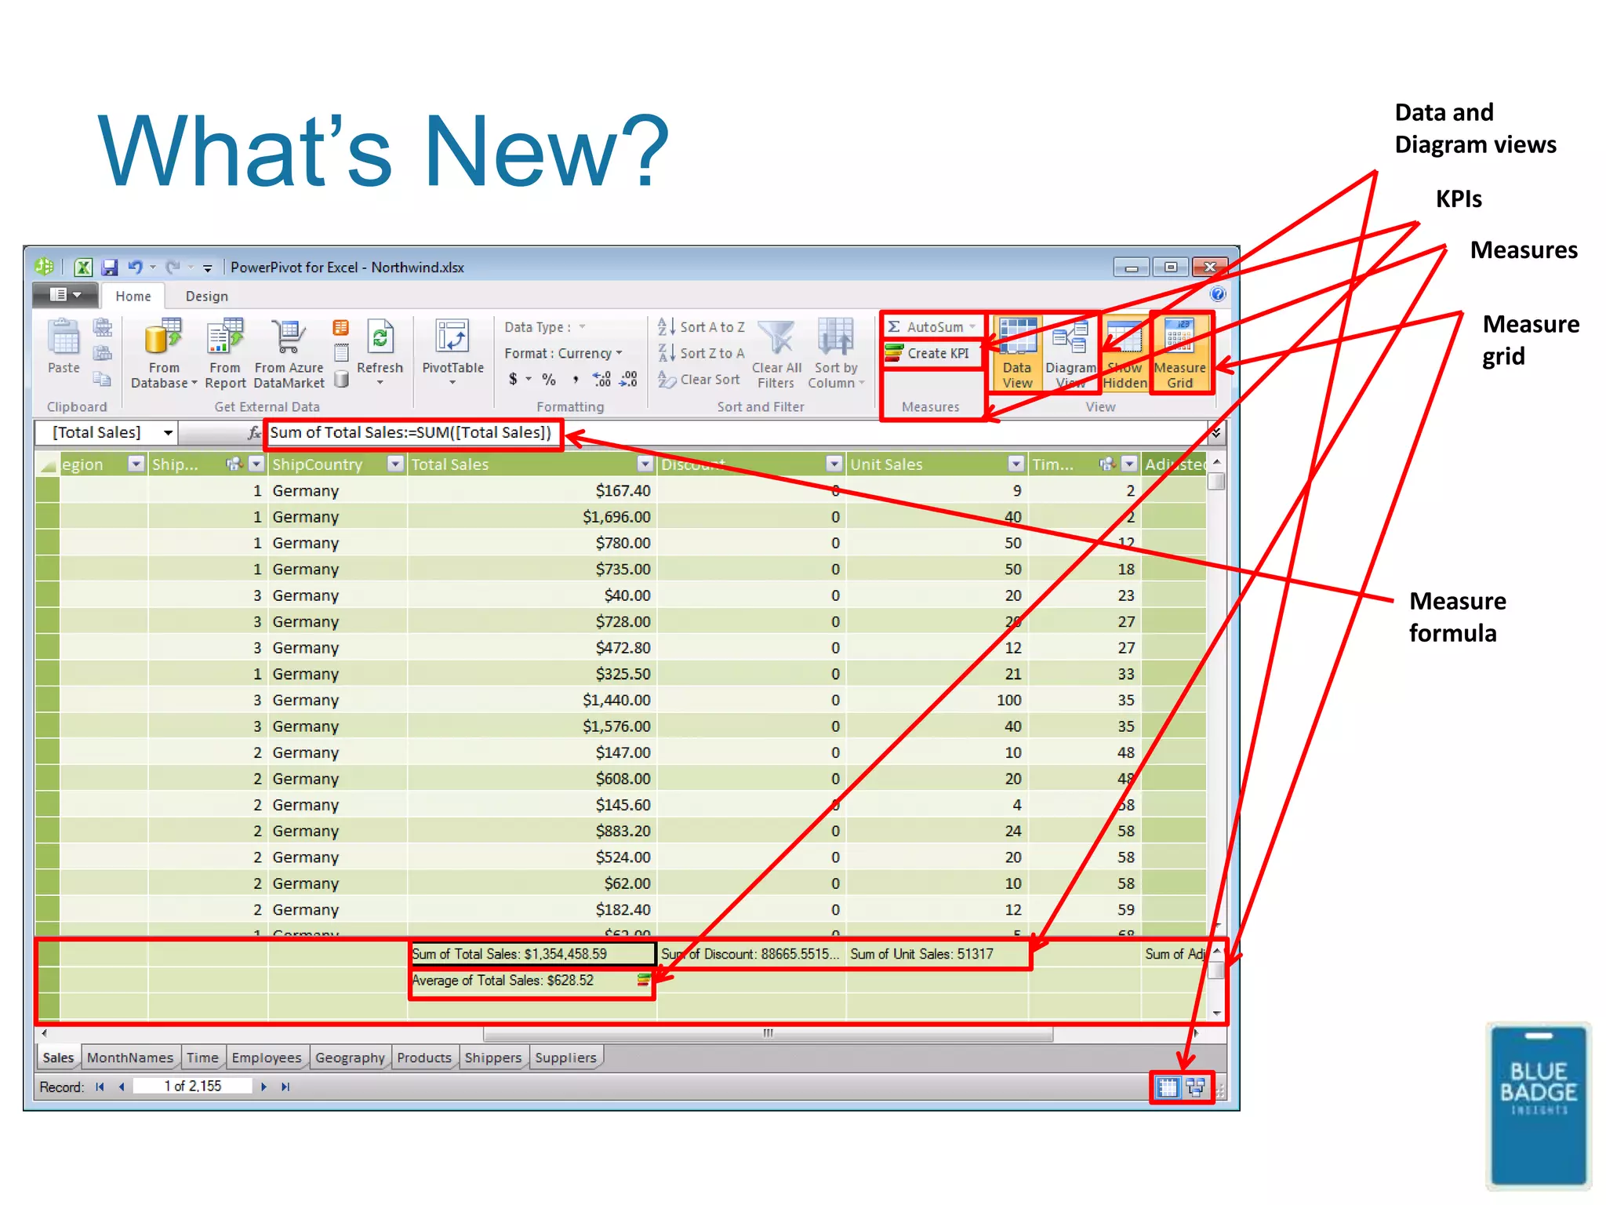Image resolution: width=1606 pixels, height=1205 pixels.
Task: Click the formula bar measure formula
Action: click(411, 432)
